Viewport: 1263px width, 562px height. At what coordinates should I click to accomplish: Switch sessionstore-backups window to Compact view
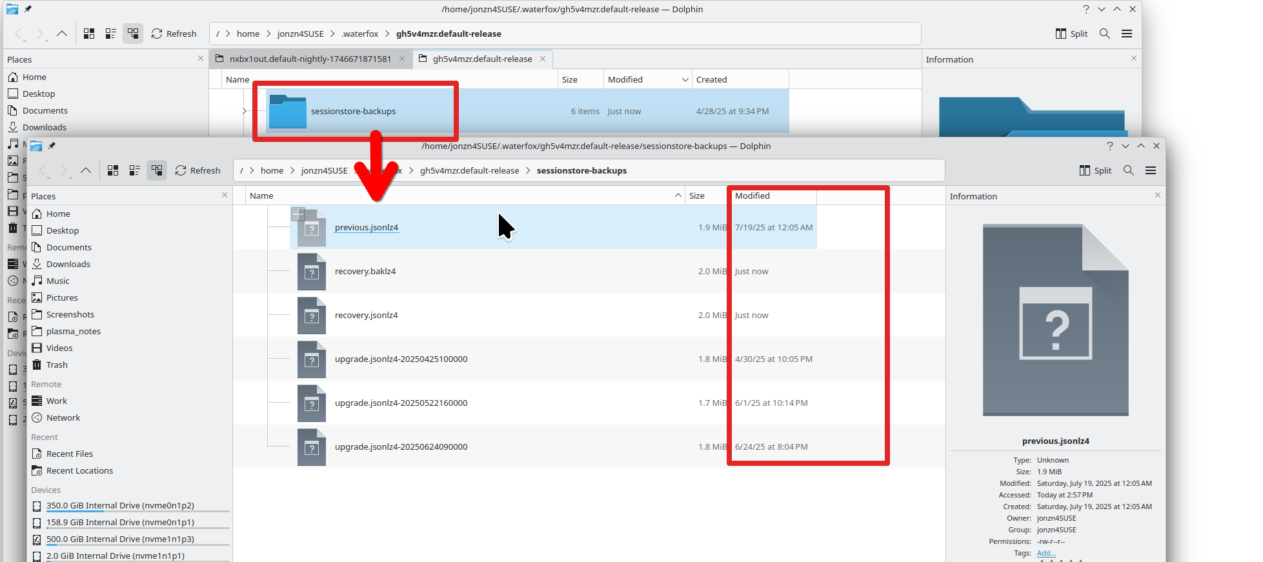point(135,170)
